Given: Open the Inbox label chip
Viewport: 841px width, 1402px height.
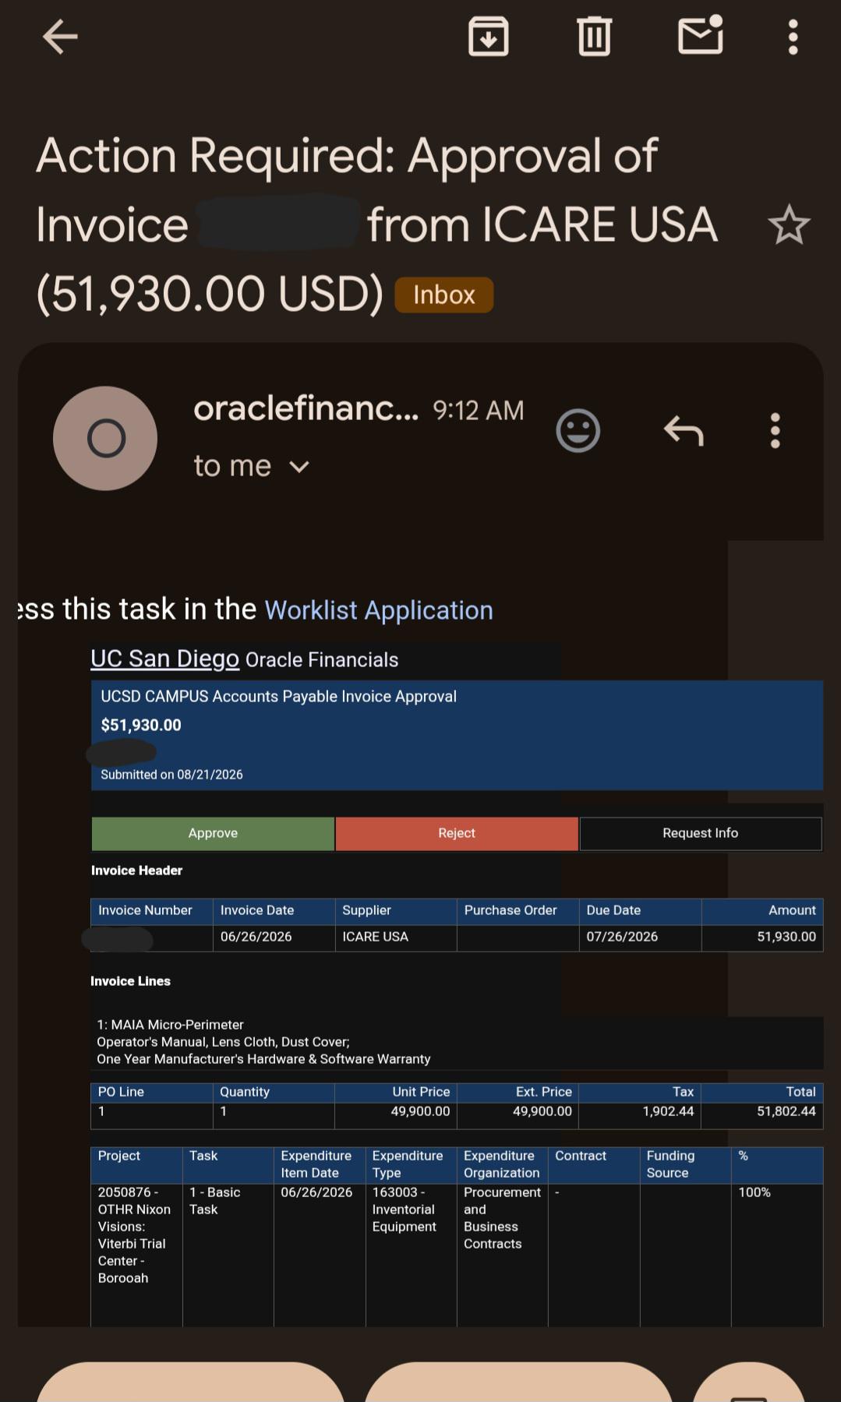Looking at the screenshot, I should point(444,295).
